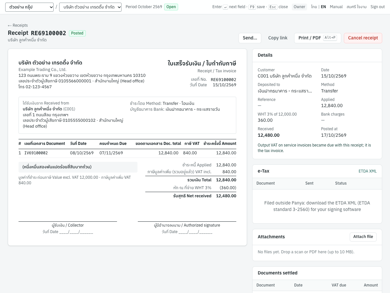Click the WHT value 360.00 in Details
Image resolution: width=390 pixels, height=293 pixels.
point(265,120)
